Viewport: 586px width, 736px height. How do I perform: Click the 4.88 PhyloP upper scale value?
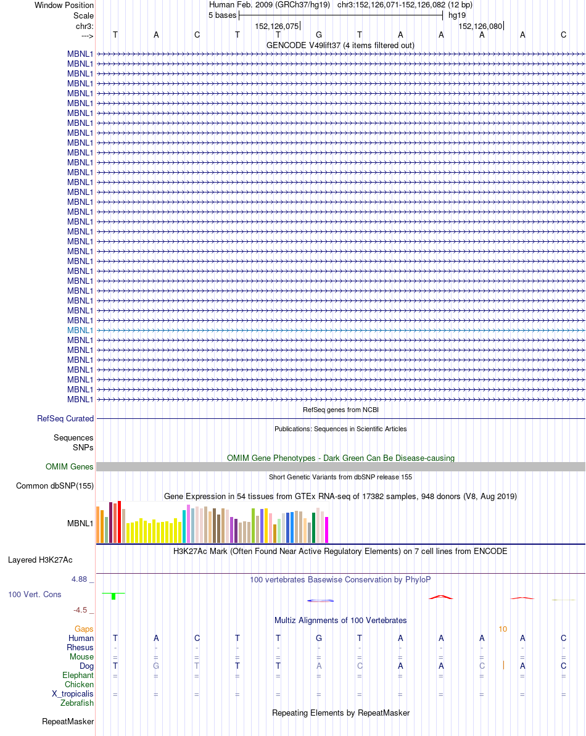coord(80,579)
